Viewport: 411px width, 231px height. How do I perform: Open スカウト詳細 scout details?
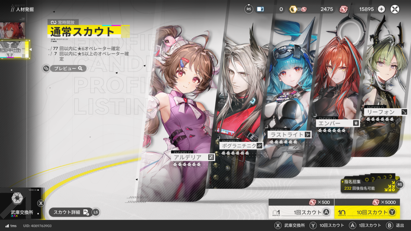(70, 212)
